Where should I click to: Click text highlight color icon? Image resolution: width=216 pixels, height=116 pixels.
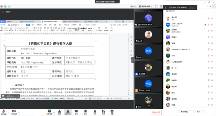point(34,30)
